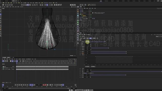Switch to the Sculpt layout tab
The image size is (162, 91).
click(118, 1)
